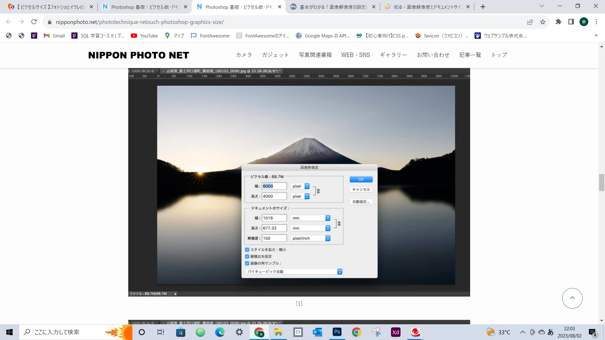Open Photoshop from the taskbar
Viewport: 605px width, 340px height.
tap(337, 332)
